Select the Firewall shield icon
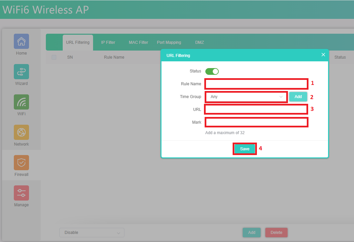This screenshot has height=242, width=354. (x=21, y=162)
